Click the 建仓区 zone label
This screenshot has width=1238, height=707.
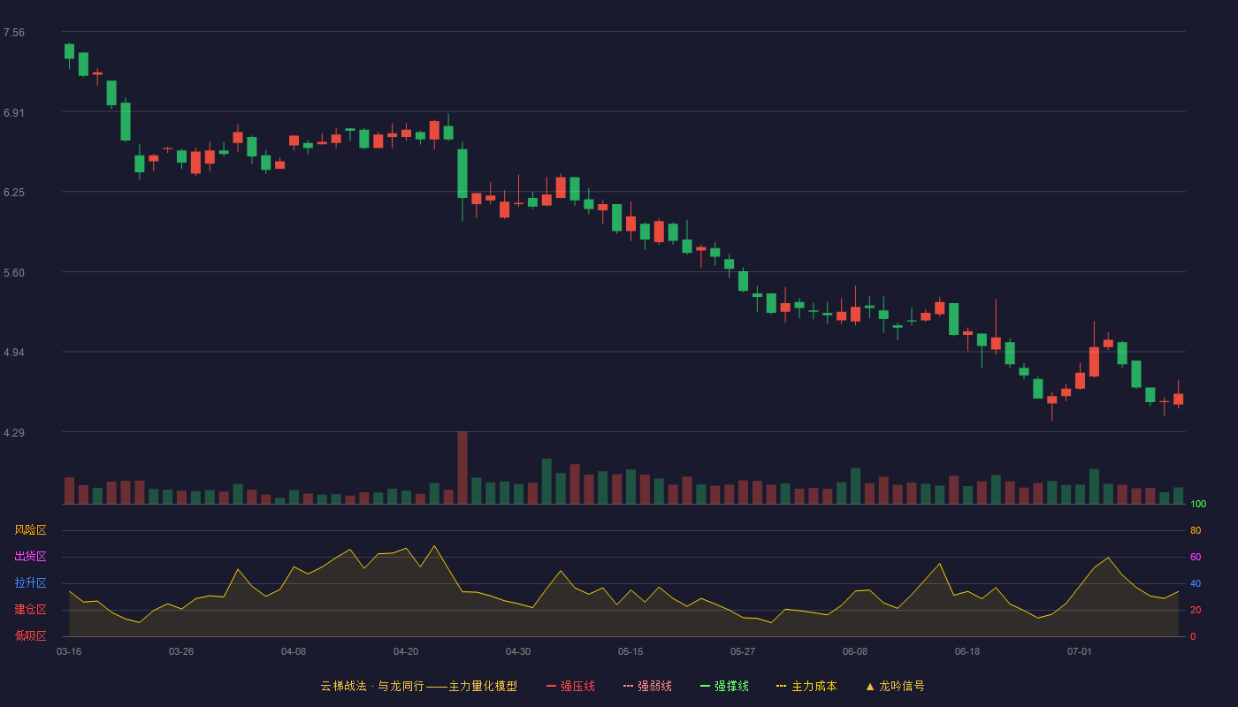click(30, 610)
